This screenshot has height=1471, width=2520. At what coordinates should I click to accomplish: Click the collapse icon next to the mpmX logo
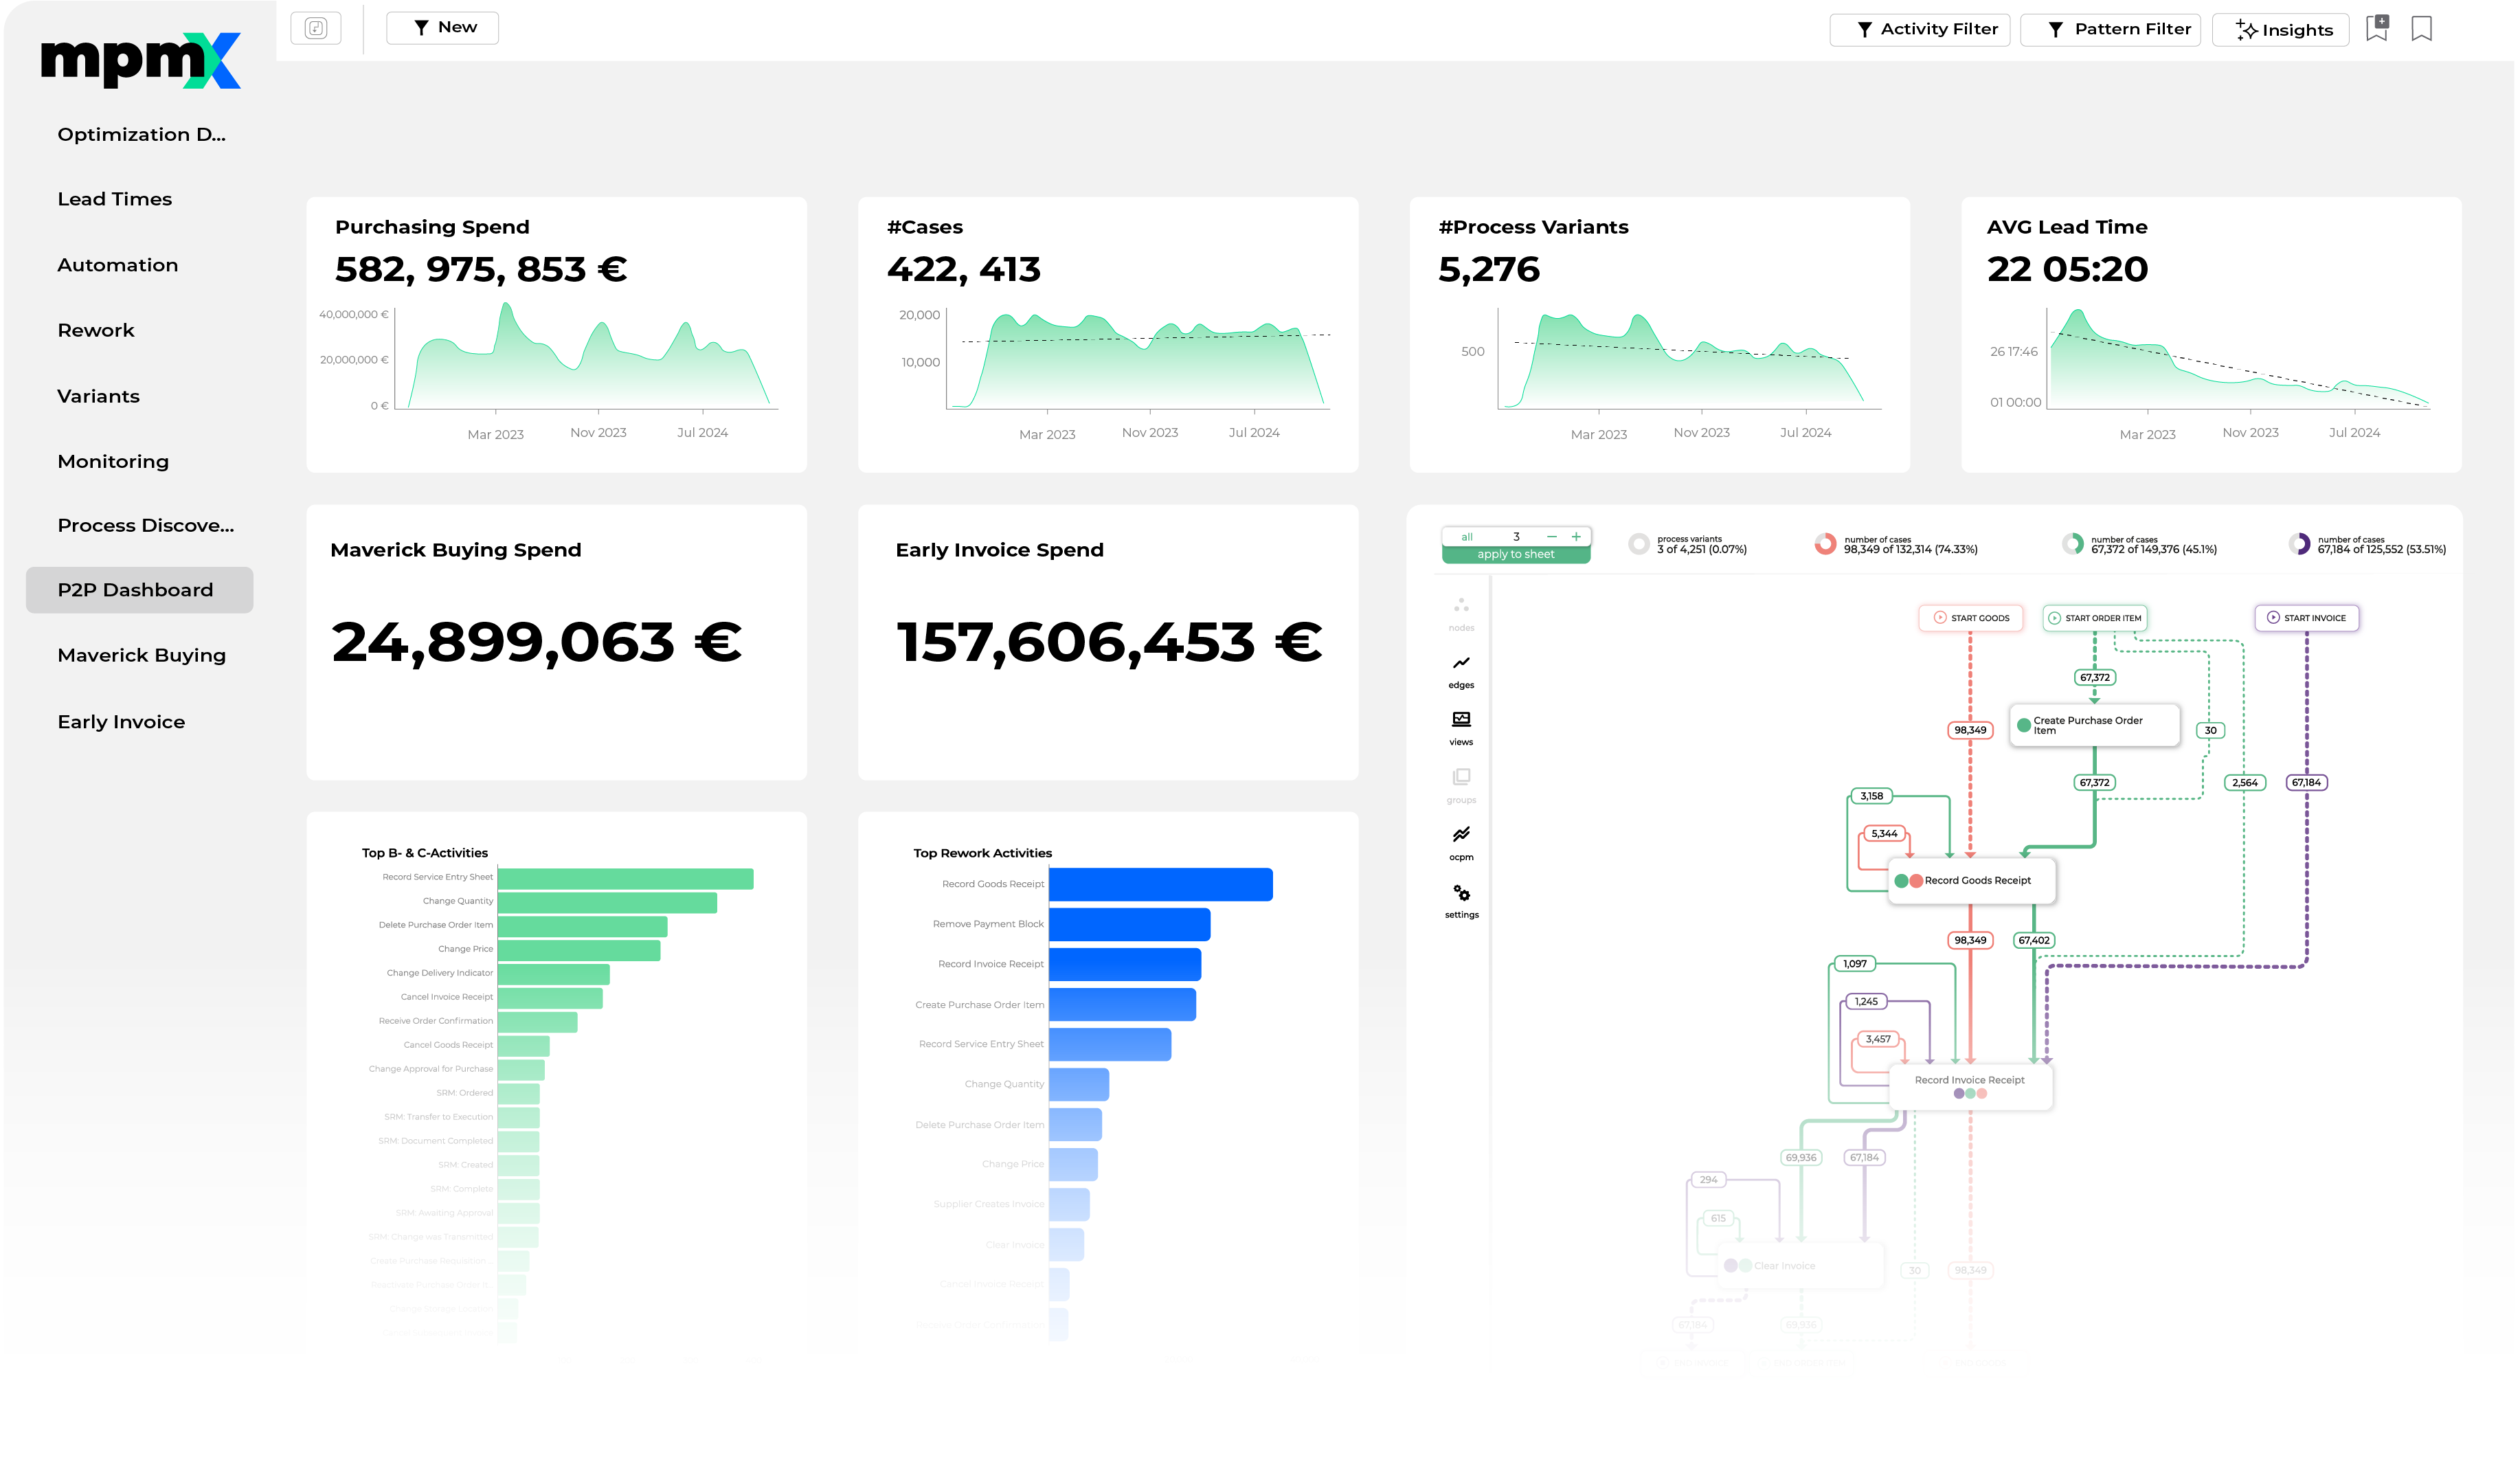click(x=316, y=27)
